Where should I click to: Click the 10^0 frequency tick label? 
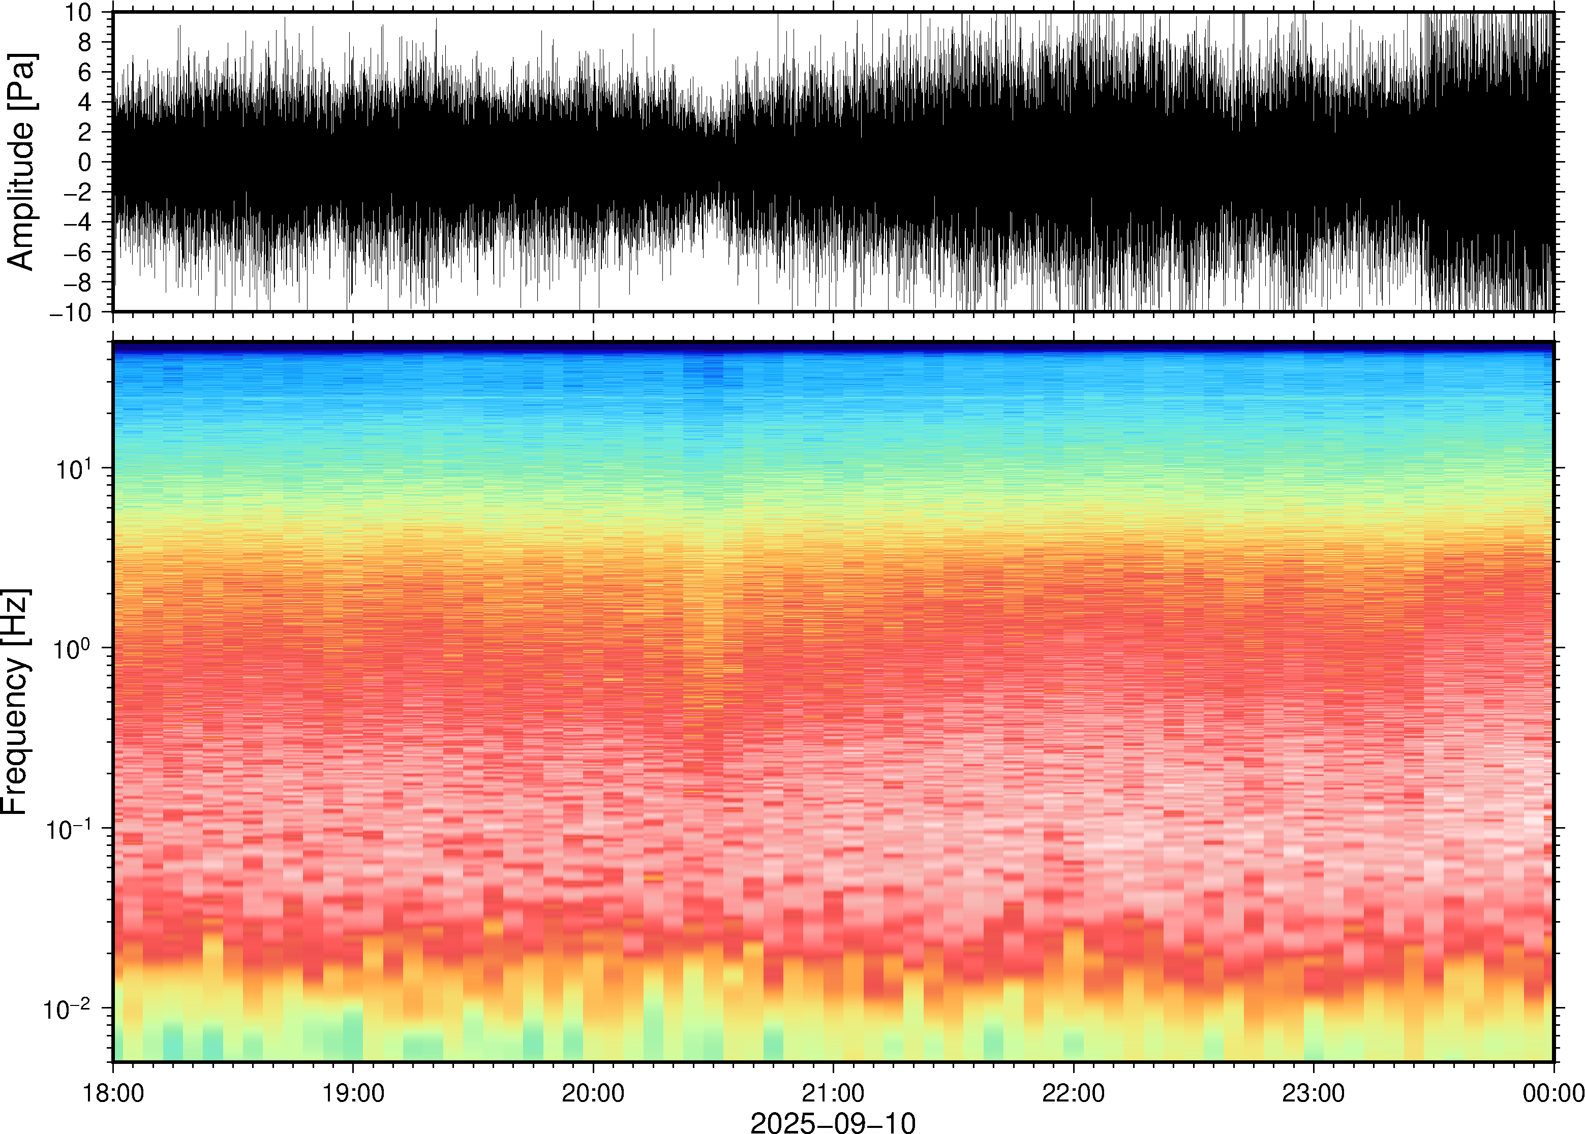click(73, 647)
